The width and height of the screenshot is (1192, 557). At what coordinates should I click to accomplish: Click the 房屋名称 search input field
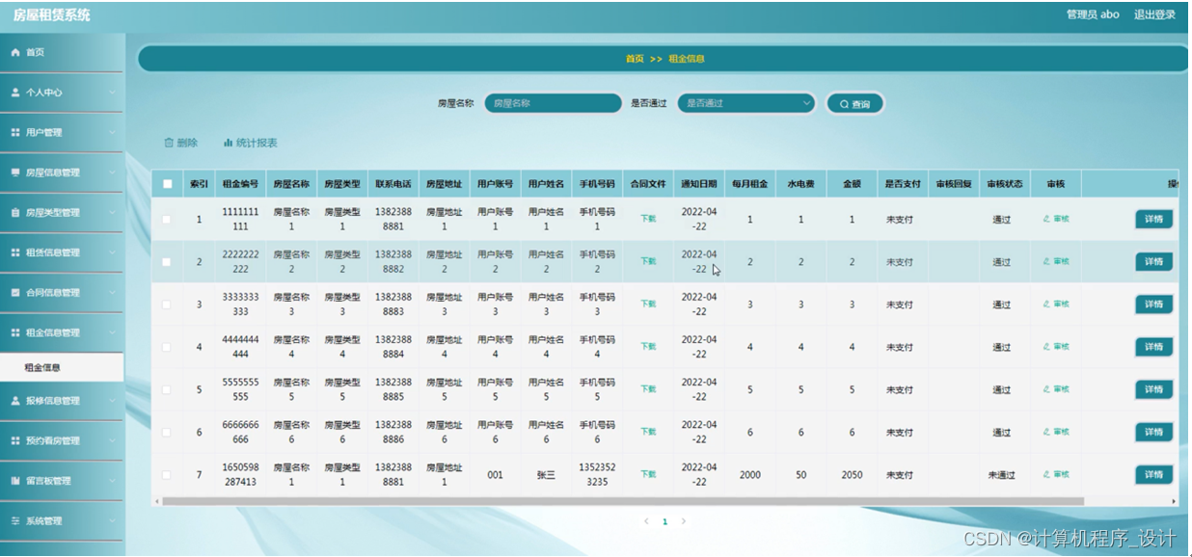pyautogui.click(x=553, y=103)
